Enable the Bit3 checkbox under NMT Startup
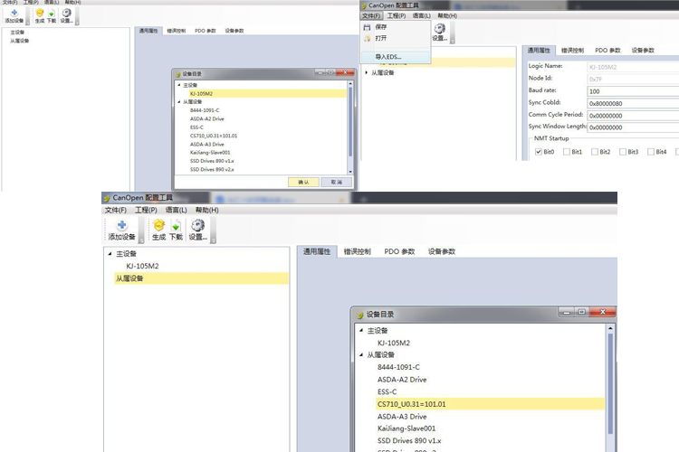Viewport: 679px width, 452px height. click(623, 152)
